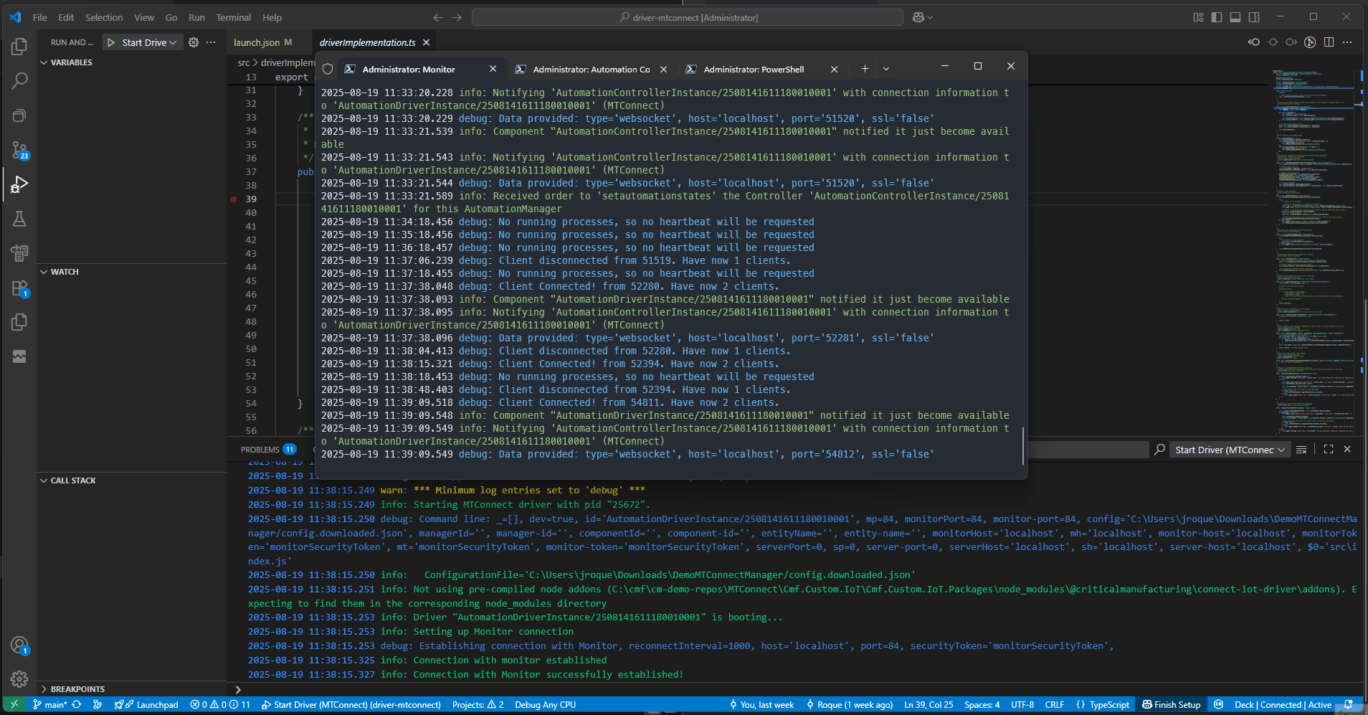Go back using title bar arrow
This screenshot has height=715, width=1368.
point(438,17)
